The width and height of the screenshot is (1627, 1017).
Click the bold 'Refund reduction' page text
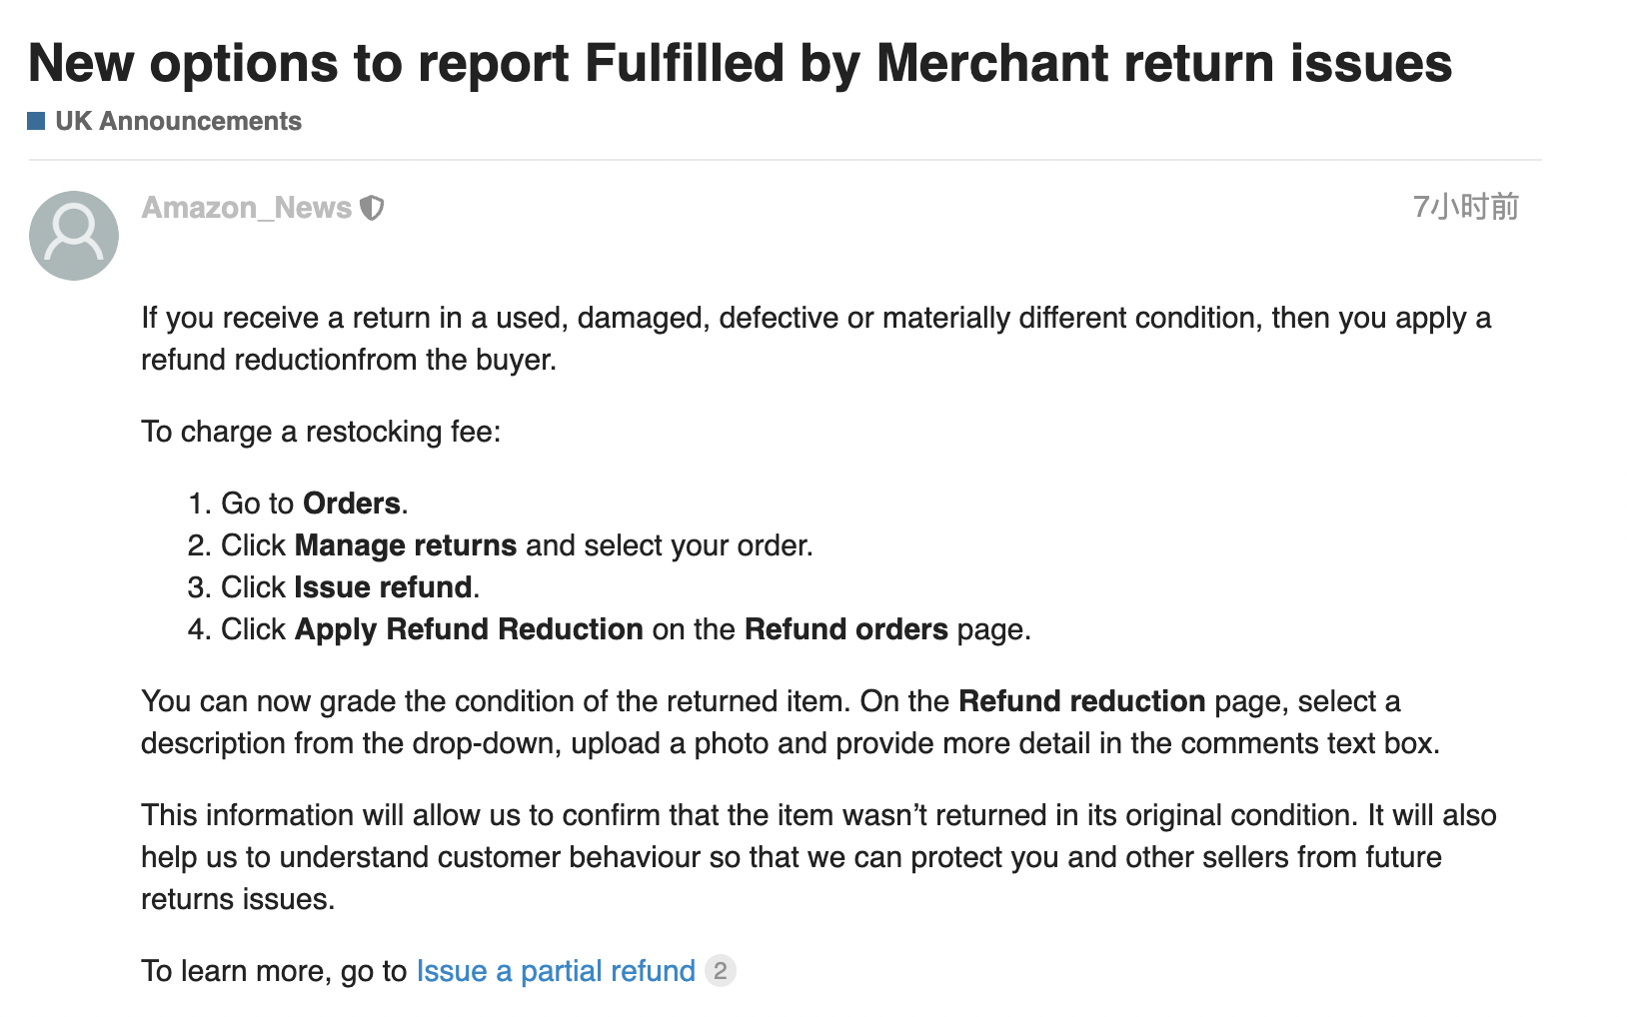click(1081, 701)
